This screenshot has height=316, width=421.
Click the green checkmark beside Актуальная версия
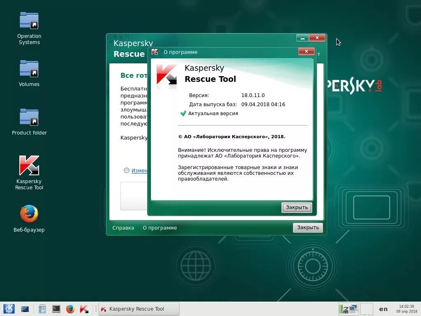tap(183, 113)
